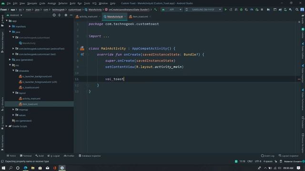Click the class gutter icon beside MainActivity
Viewport: 305px width, 171px height.
pos(82,48)
